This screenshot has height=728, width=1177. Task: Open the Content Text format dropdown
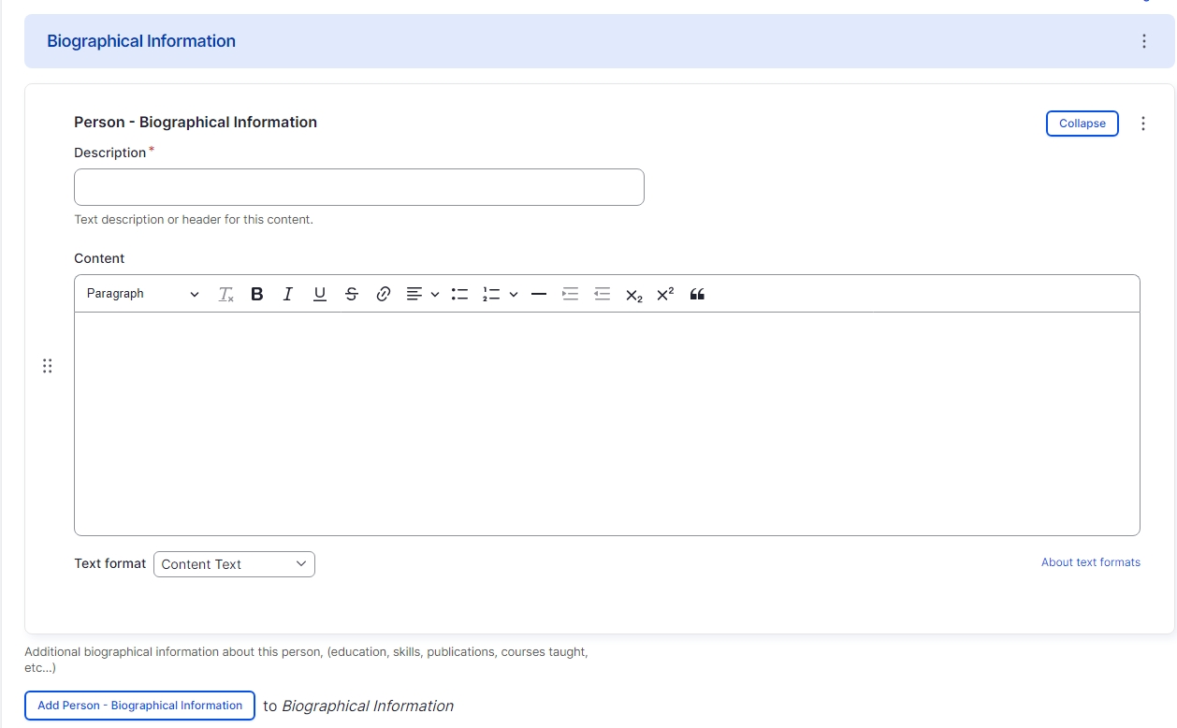(x=234, y=564)
